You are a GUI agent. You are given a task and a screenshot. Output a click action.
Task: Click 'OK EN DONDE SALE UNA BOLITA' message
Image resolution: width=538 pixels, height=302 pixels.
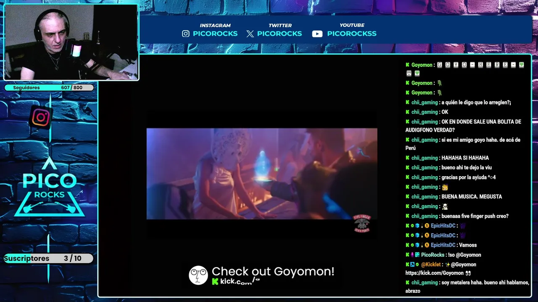pos(463,126)
